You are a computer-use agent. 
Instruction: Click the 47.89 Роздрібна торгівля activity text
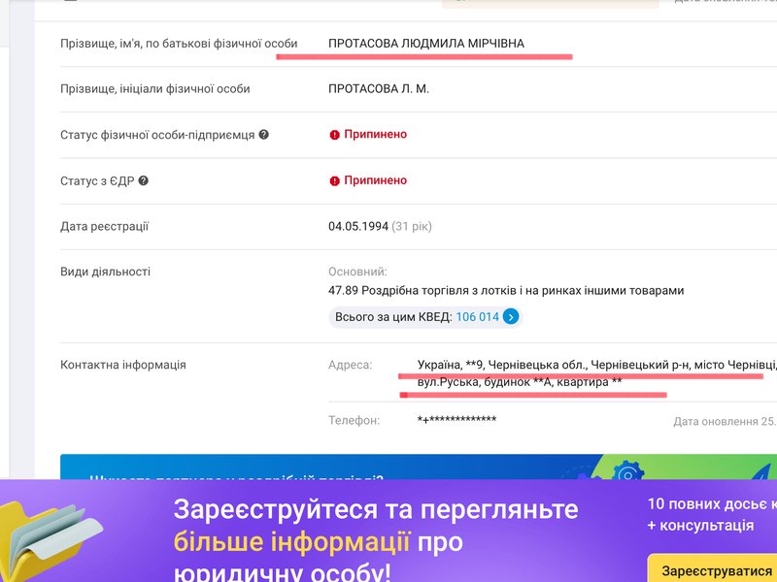506,290
